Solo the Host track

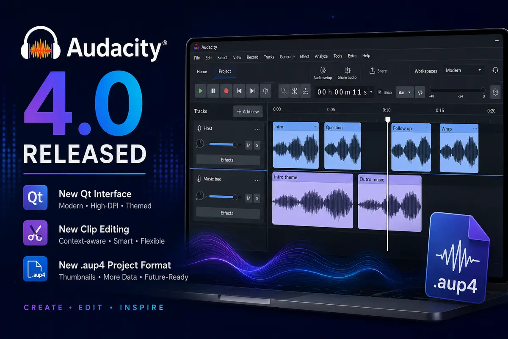pyautogui.click(x=257, y=145)
